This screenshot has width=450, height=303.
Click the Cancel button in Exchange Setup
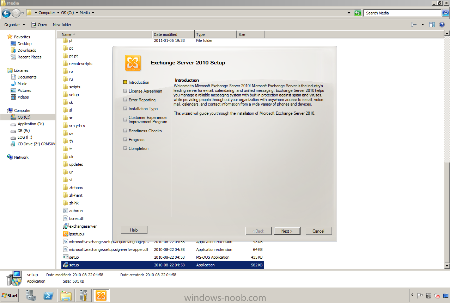[x=318, y=231]
